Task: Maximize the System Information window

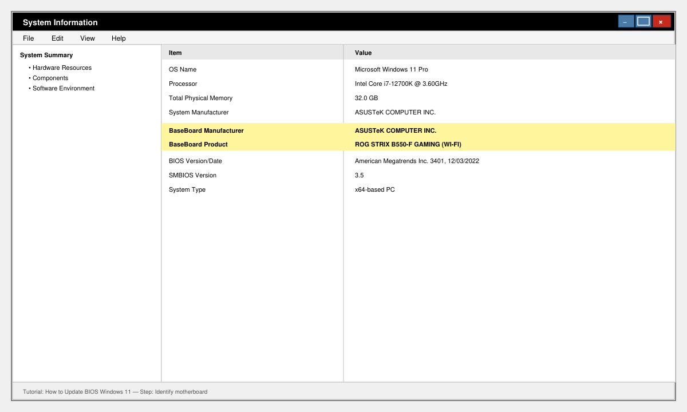Action: (x=643, y=22)
